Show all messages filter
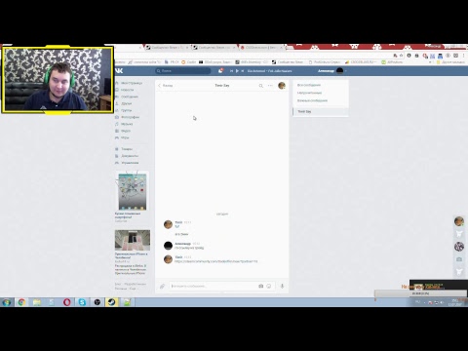468x351 pixels. pos(309,85)
